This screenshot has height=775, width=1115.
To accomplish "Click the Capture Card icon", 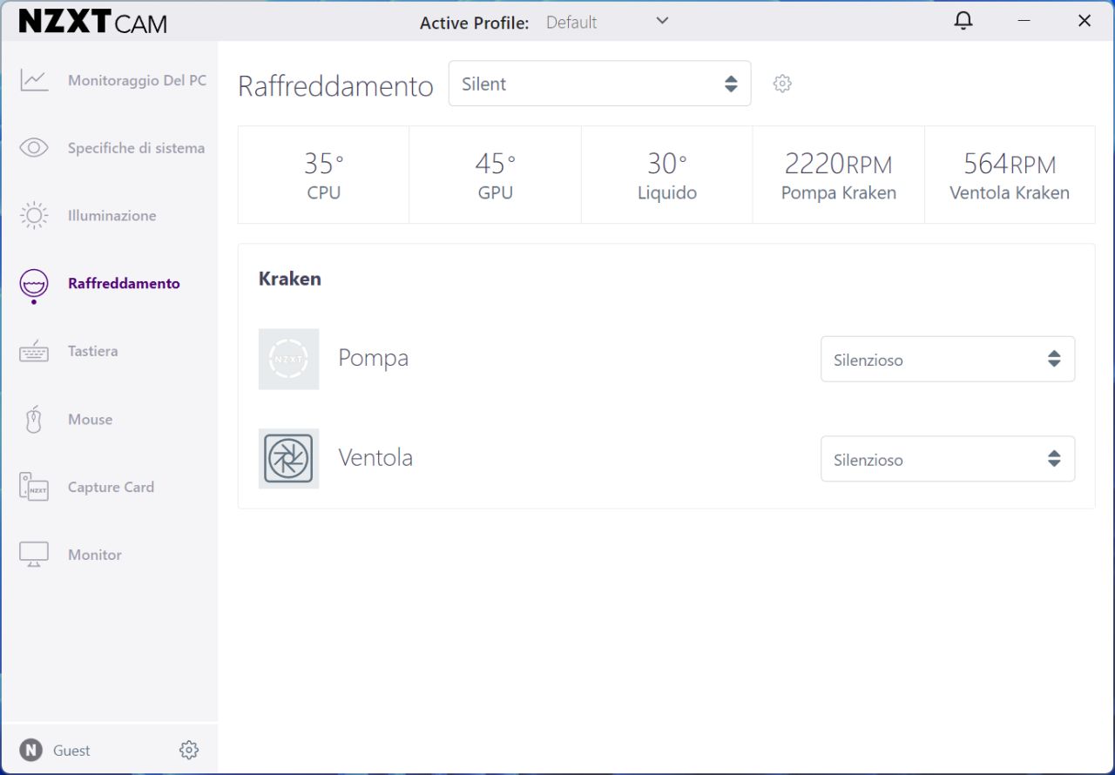I will tap(34, 487).
